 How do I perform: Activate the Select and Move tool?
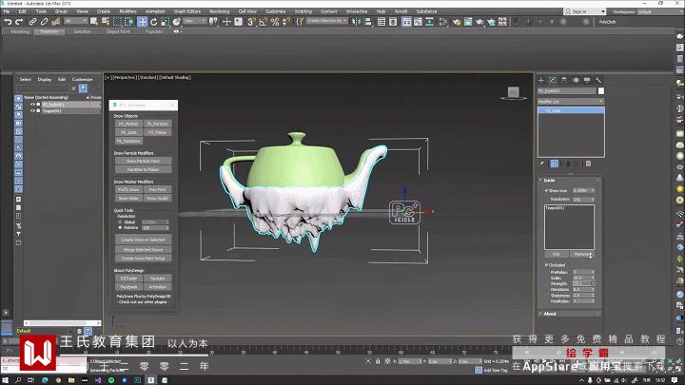[x=143, y=21]
